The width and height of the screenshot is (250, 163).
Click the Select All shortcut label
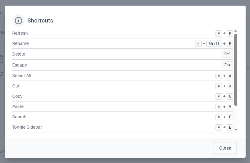[x=22, y=76]
